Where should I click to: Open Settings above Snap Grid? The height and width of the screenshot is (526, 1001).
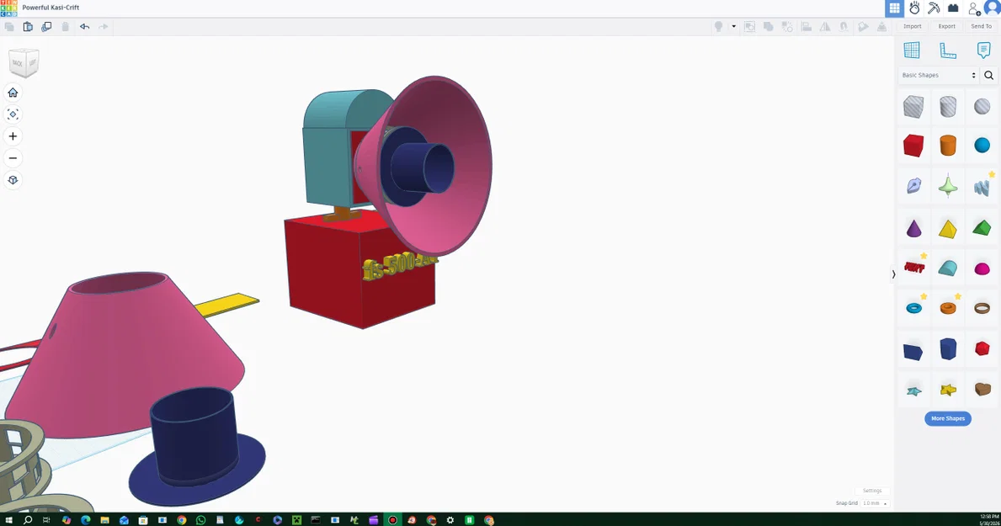872,491
